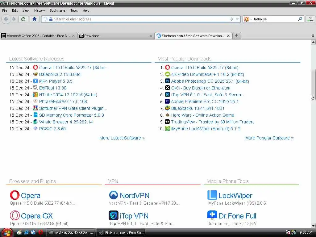Open NTLite 2024.12.10216 (64-bit) link

click(x=68, y=95)
